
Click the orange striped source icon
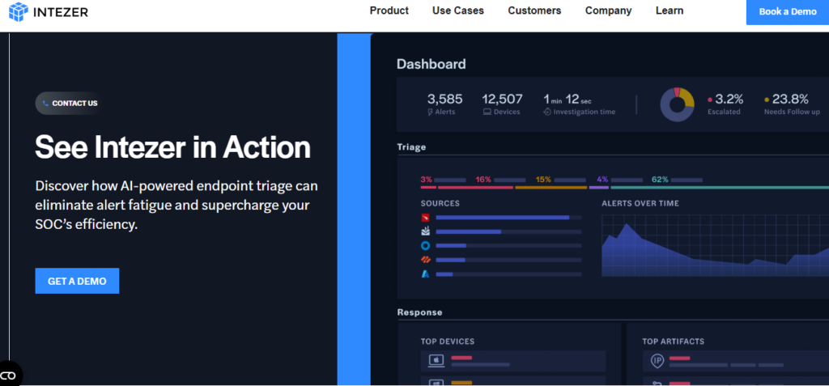(x=426, y=260)
